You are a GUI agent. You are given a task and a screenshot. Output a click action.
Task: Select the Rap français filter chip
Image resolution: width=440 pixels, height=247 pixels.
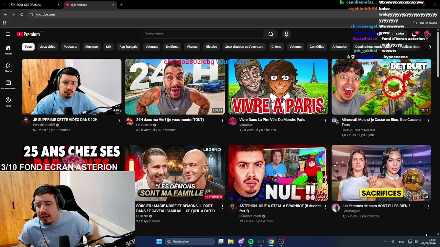pos(128,47)
